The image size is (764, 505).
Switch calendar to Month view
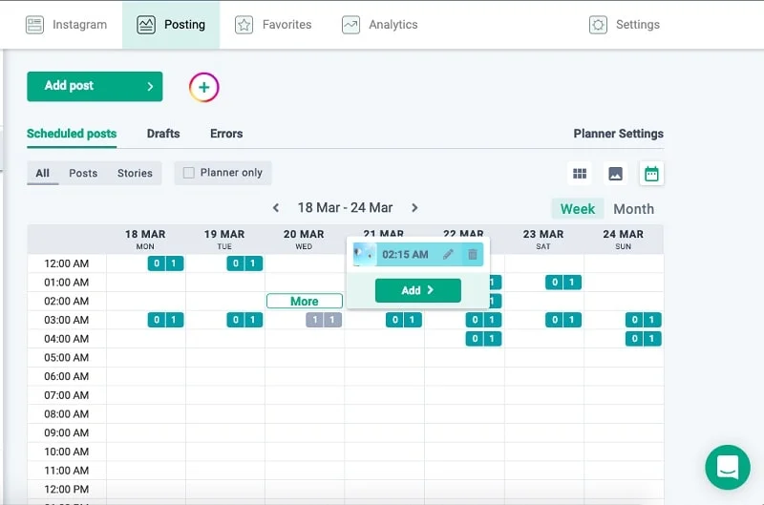pyautogui.click(x=633, y=209)
